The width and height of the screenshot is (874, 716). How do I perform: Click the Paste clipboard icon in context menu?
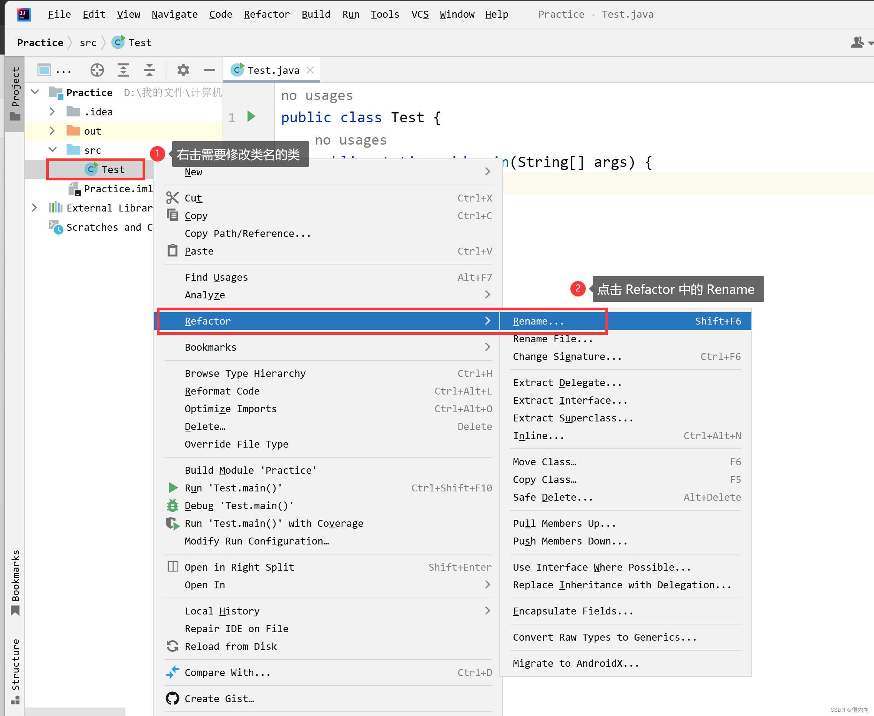tap(172, 251)
